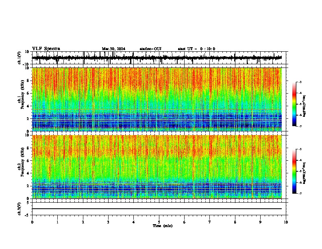322x249 pixels.
Task: Click the "ch.1(V)" waveform axis label
Action: click(x=19, y=58)
